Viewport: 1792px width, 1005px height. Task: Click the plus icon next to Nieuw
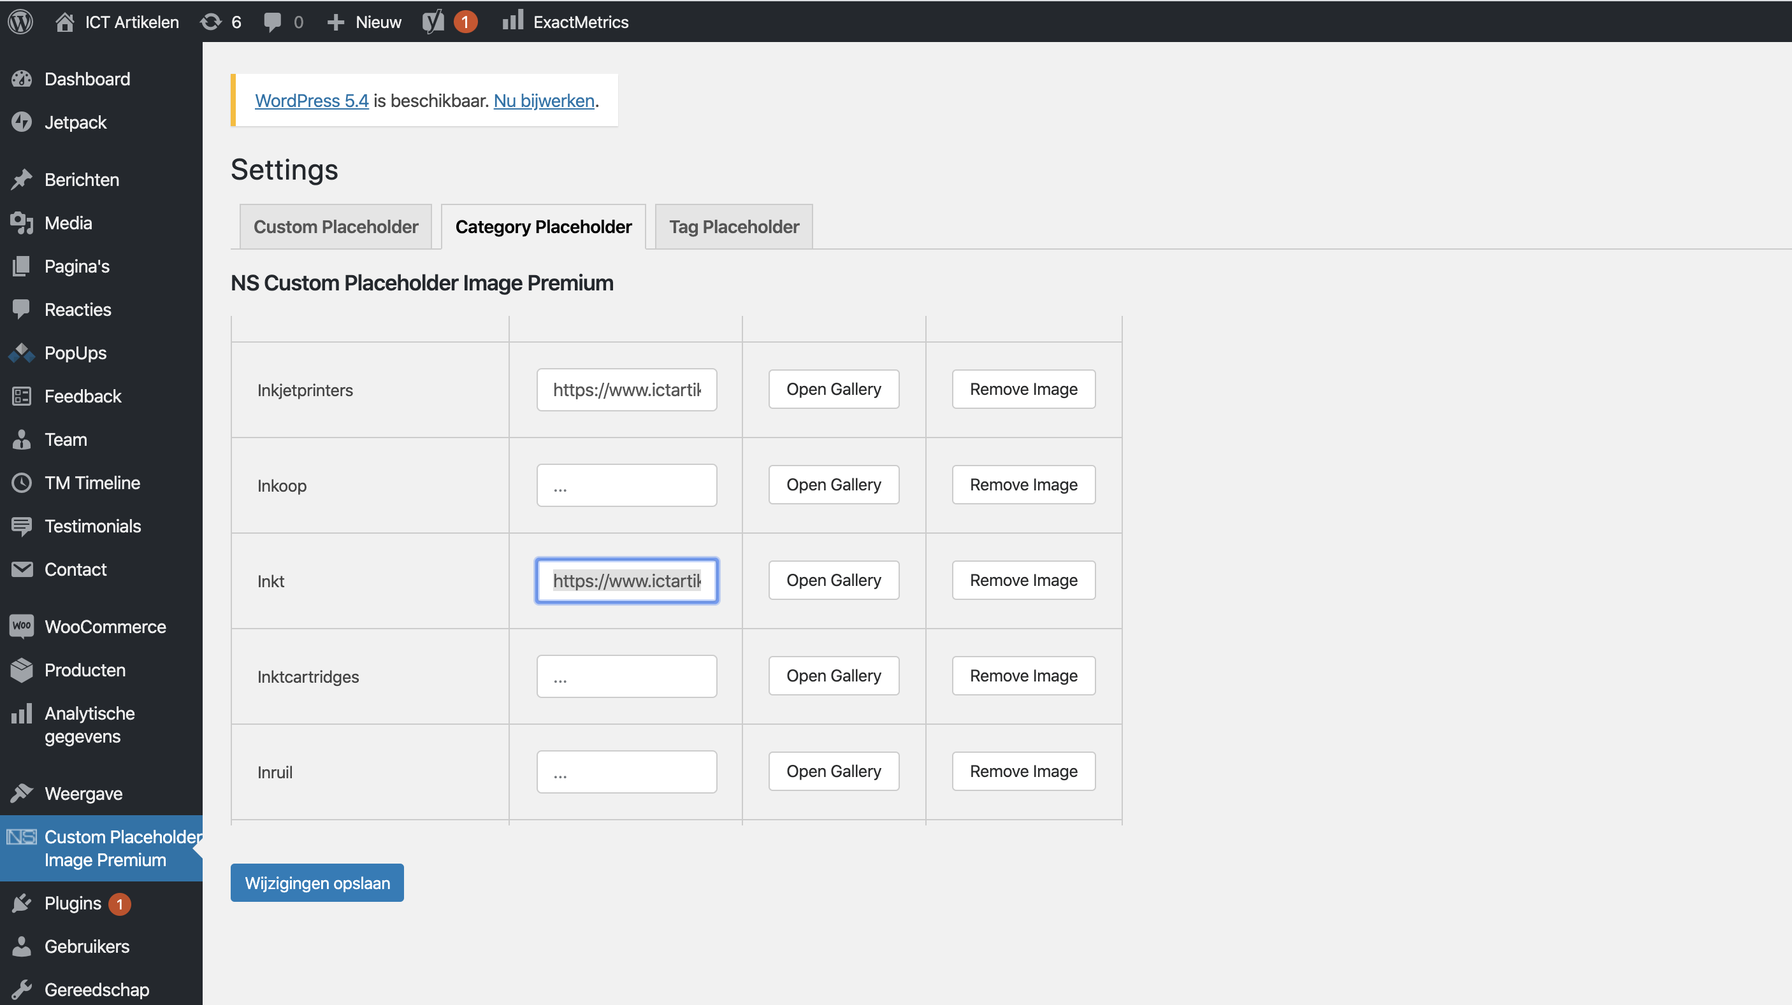[336, 22]
